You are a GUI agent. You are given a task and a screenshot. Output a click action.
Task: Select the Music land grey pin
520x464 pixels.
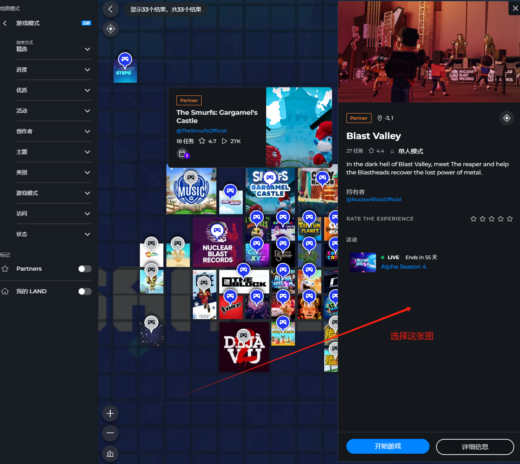coord(191,179)
